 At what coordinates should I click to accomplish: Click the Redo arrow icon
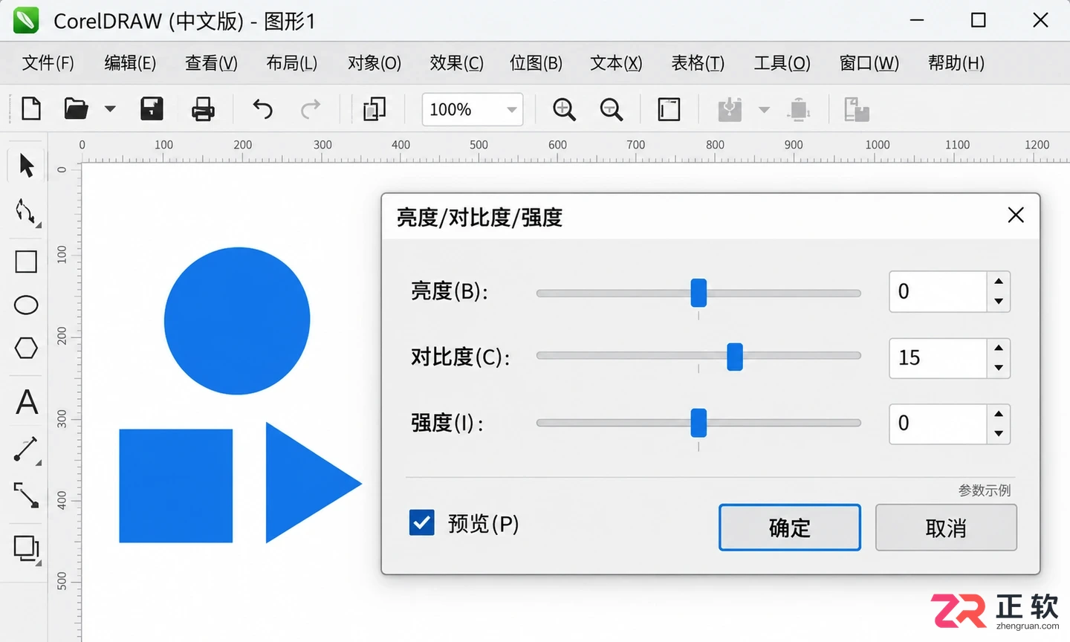pyautogui.click(x=311, y=109)
